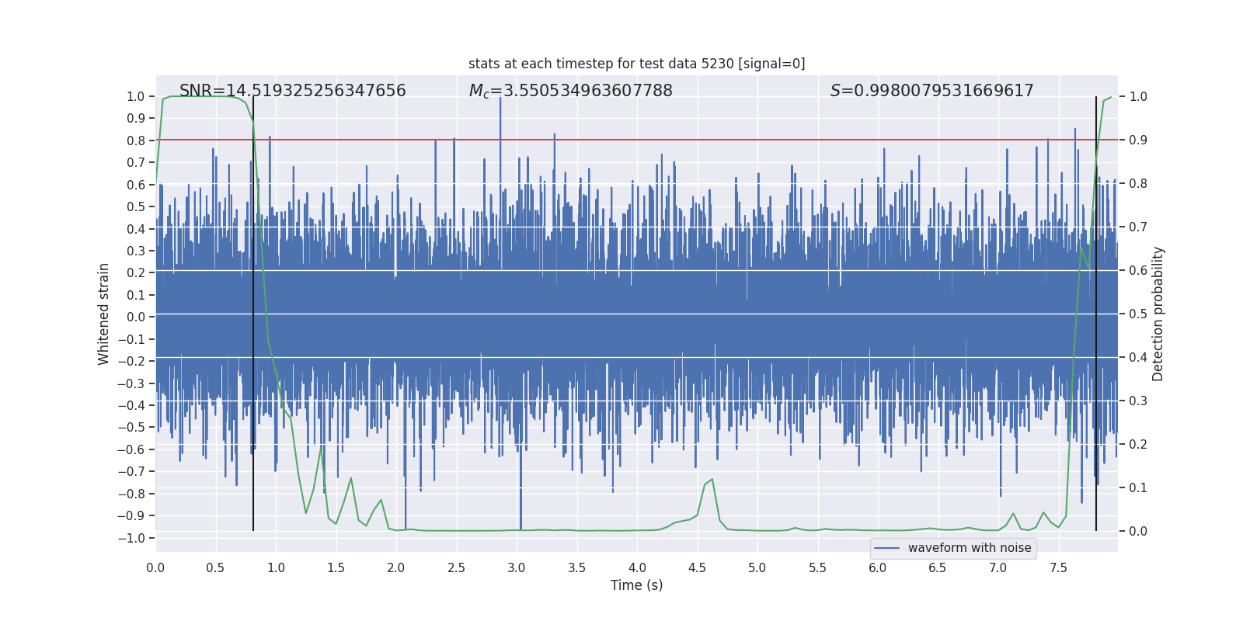
Task: Click the 0.0 tick on the Whitened strain axis
Action: click(x=136, y=317)
